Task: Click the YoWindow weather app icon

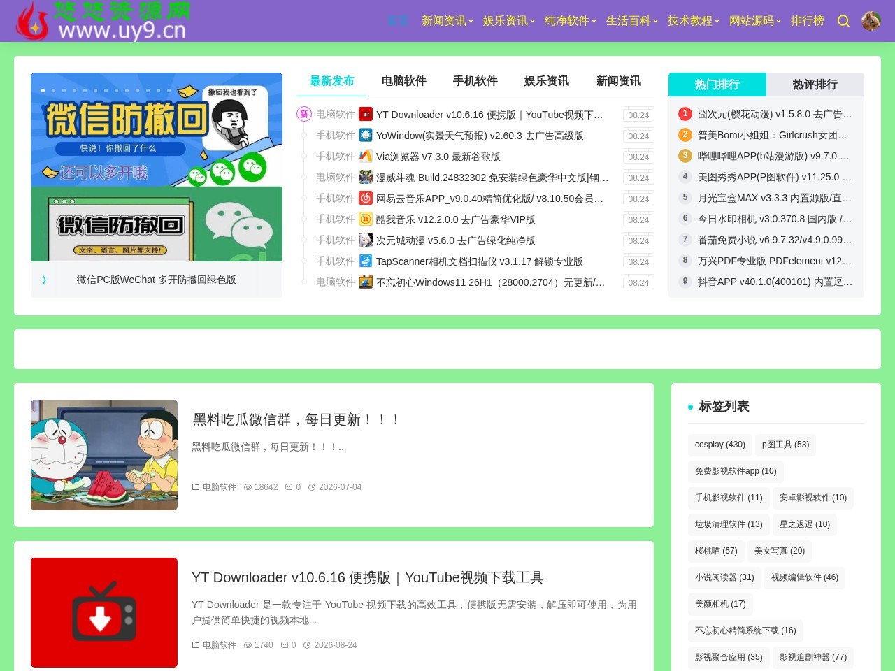Action: (366, 136)
